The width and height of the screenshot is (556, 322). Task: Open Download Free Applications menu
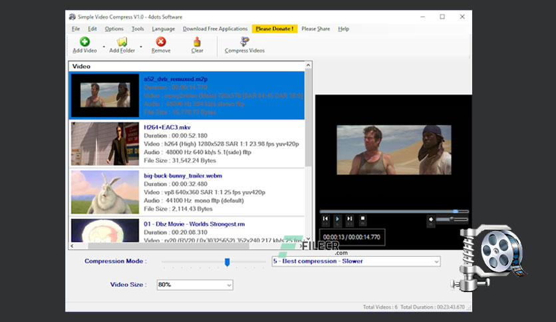[x=215, y=29]
